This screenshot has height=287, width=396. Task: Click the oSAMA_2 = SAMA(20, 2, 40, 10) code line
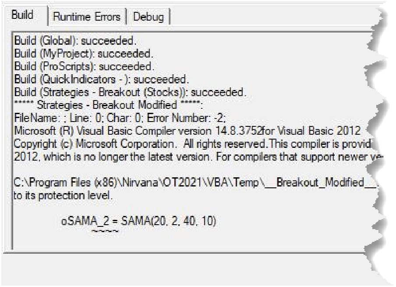pos(139,221)
